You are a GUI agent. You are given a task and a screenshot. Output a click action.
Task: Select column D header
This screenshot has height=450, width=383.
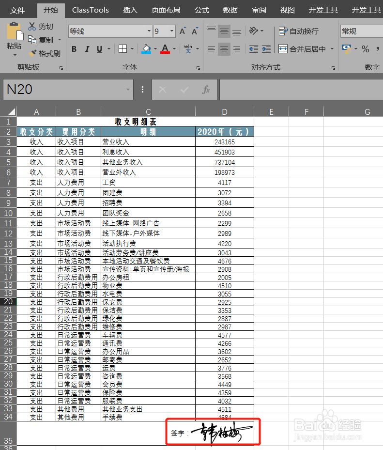click(x=225, y=111)
